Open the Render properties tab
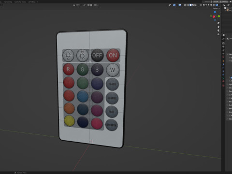The width and height of the screenshot is (232, 174). (x=223, y=43)
